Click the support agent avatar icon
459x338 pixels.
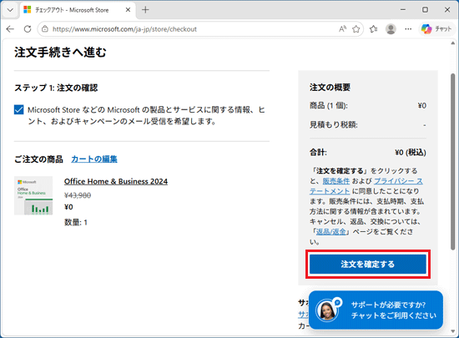(x=327, y=310)
